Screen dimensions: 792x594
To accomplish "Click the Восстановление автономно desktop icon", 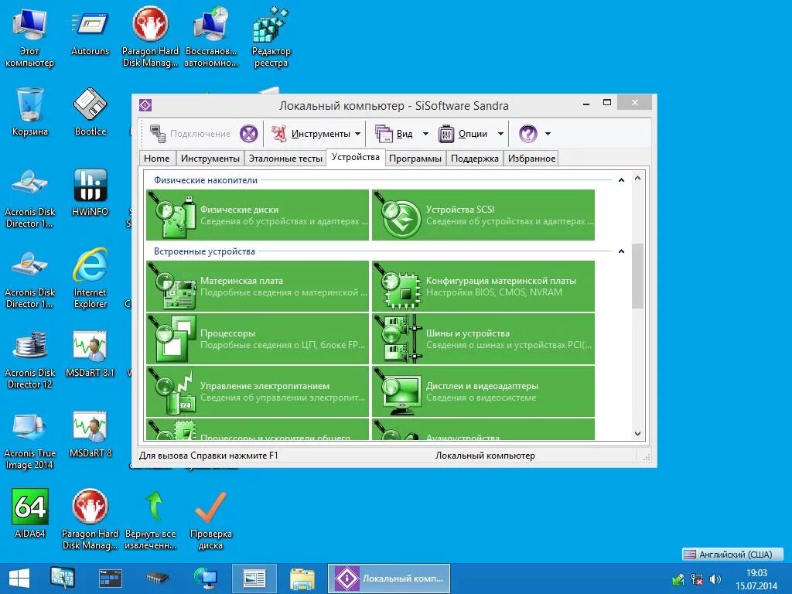I will [x=211, y=37].
